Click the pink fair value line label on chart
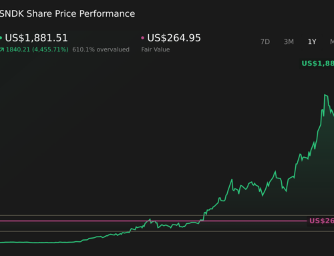The height and width of the screenshot is (256, 334). coord(321,221)
